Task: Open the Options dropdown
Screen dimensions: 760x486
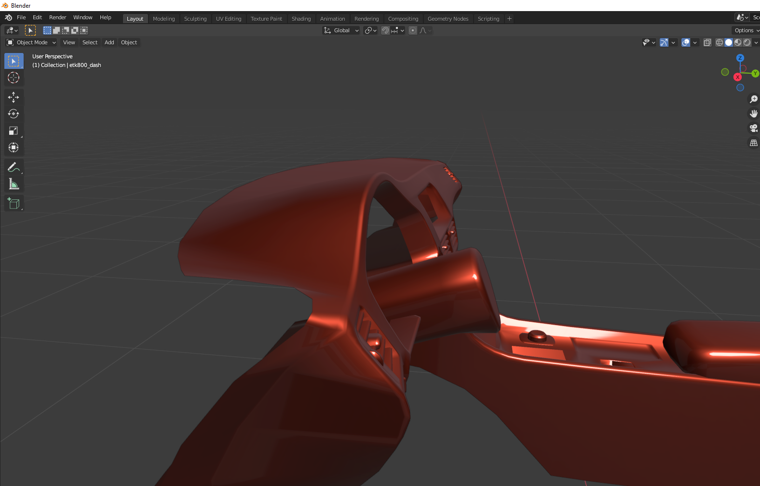Action: (746, 30)
